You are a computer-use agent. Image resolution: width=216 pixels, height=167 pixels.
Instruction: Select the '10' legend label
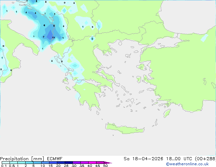[43, 166]
